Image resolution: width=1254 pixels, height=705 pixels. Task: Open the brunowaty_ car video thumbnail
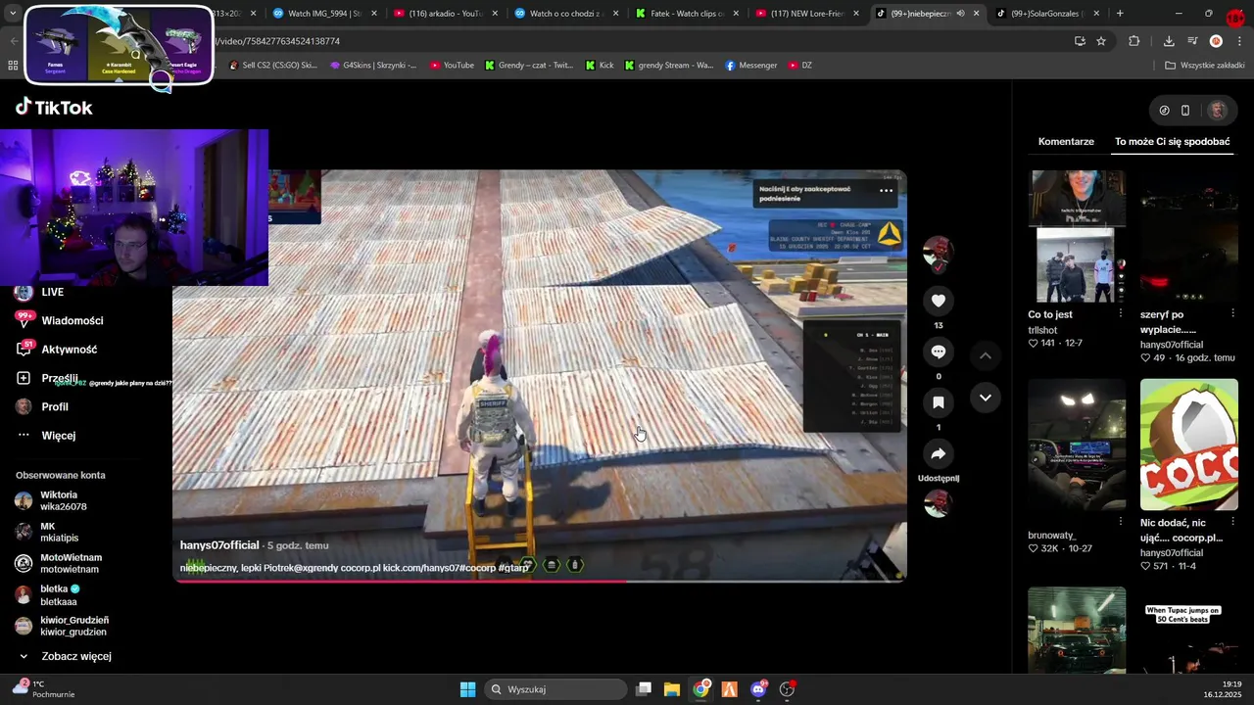(1077, 445)
